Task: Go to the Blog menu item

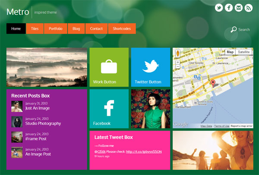Action: pyautogui.click(x=76, y=28)
